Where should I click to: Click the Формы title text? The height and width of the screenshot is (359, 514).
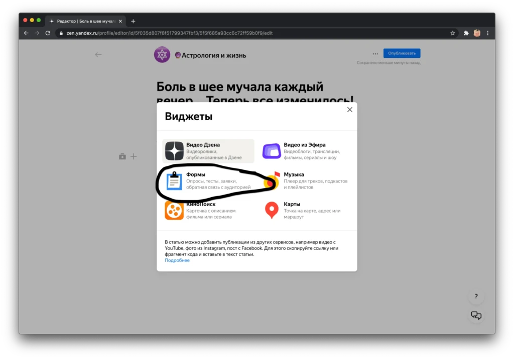tap(196, 174)
